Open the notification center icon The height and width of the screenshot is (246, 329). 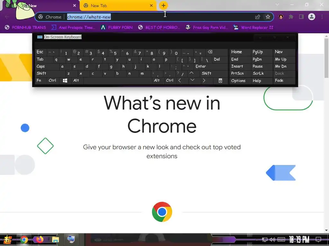tap(318, 240)
